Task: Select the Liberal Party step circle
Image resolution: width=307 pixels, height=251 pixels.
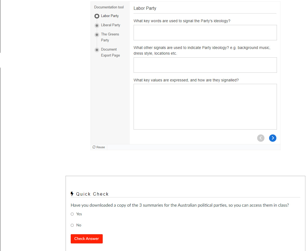Action: [97, 25]
